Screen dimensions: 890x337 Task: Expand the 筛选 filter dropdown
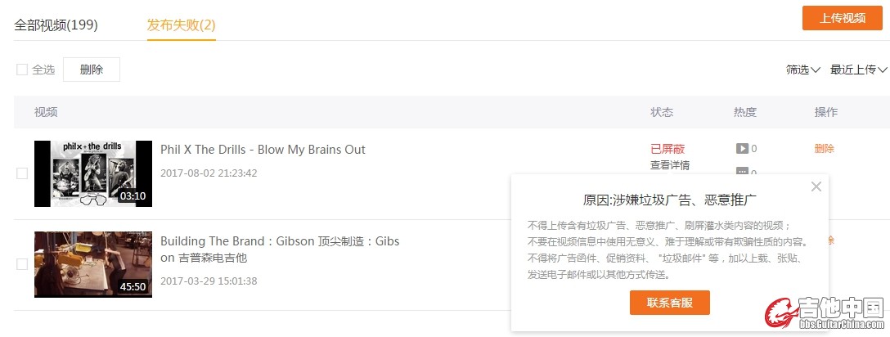[x=802, y=70]
